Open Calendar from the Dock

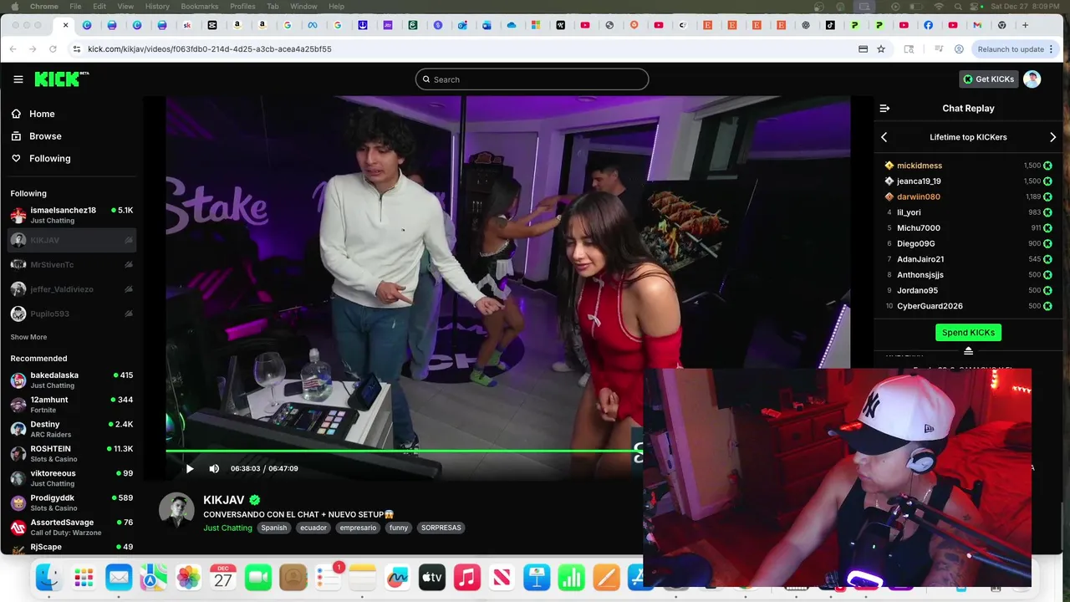tap(223, 577)
